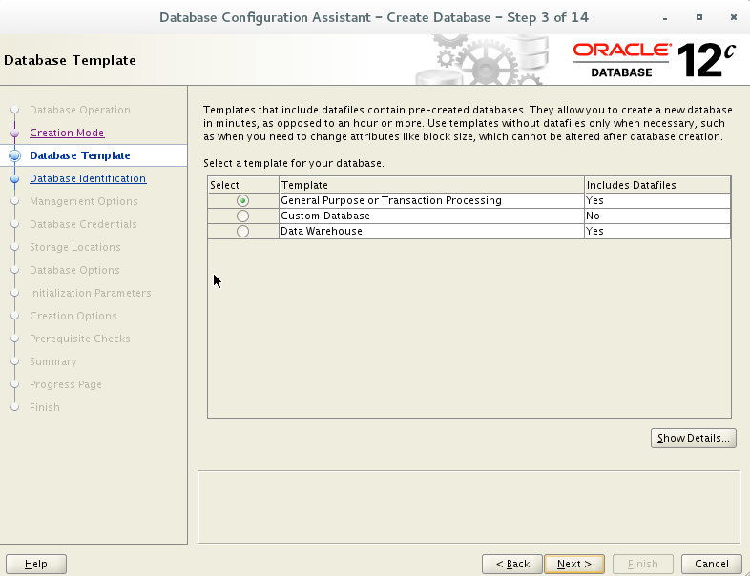The image size is (750, 576).
Task: Cancel the database creation wizard
Action: 712,564
